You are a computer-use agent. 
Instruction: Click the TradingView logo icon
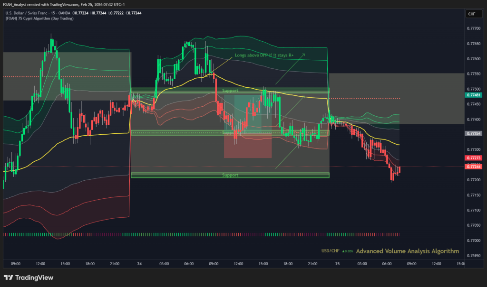click(x=8, y=278)
